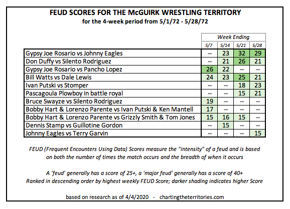Click the Dennis Stamp vs Guillotine Gordon row
The height and width of the screenshot is (209, 290).
tap(145, 125)
